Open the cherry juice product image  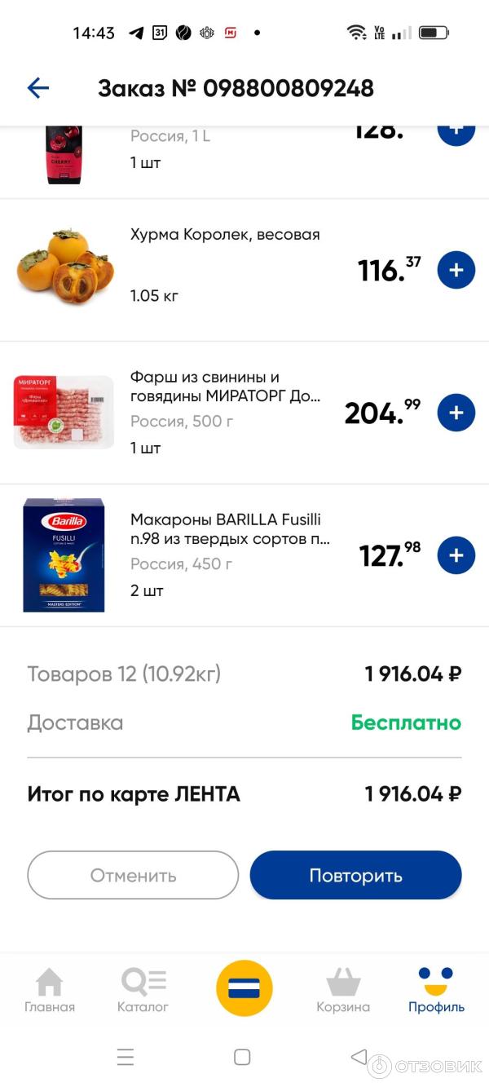tap(64, 153)
